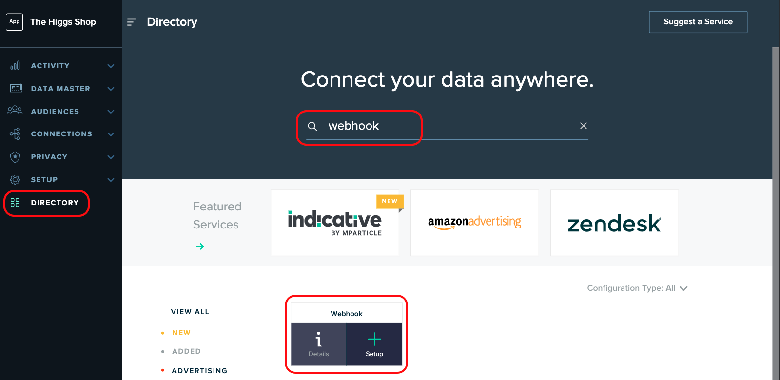Image resolution: width=780 pixels, height=380 pixels.
Task: Click the Privacy shield icon
Action: coord(15,156)
